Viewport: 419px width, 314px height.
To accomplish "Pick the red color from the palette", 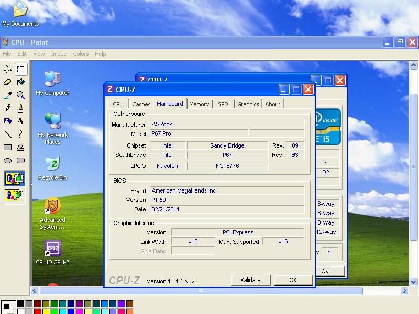I will [x=38, y=311].
